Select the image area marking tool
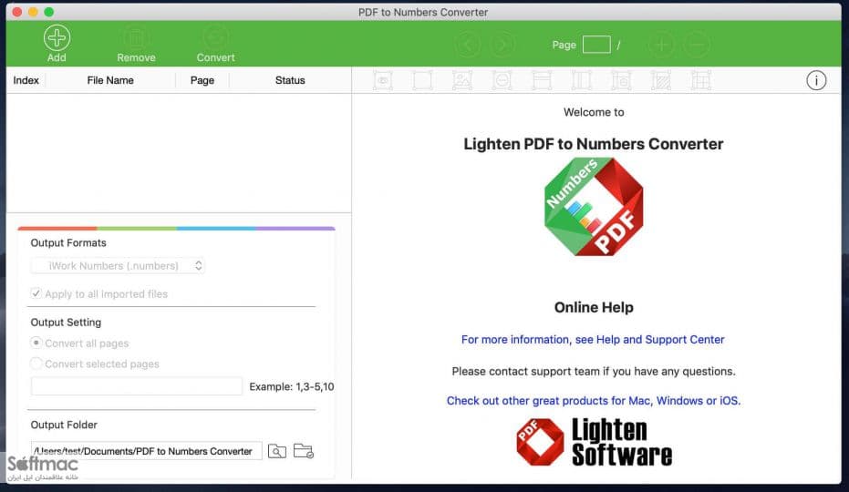This screenshot has width=849, height=492. click(x=461, y=81)
